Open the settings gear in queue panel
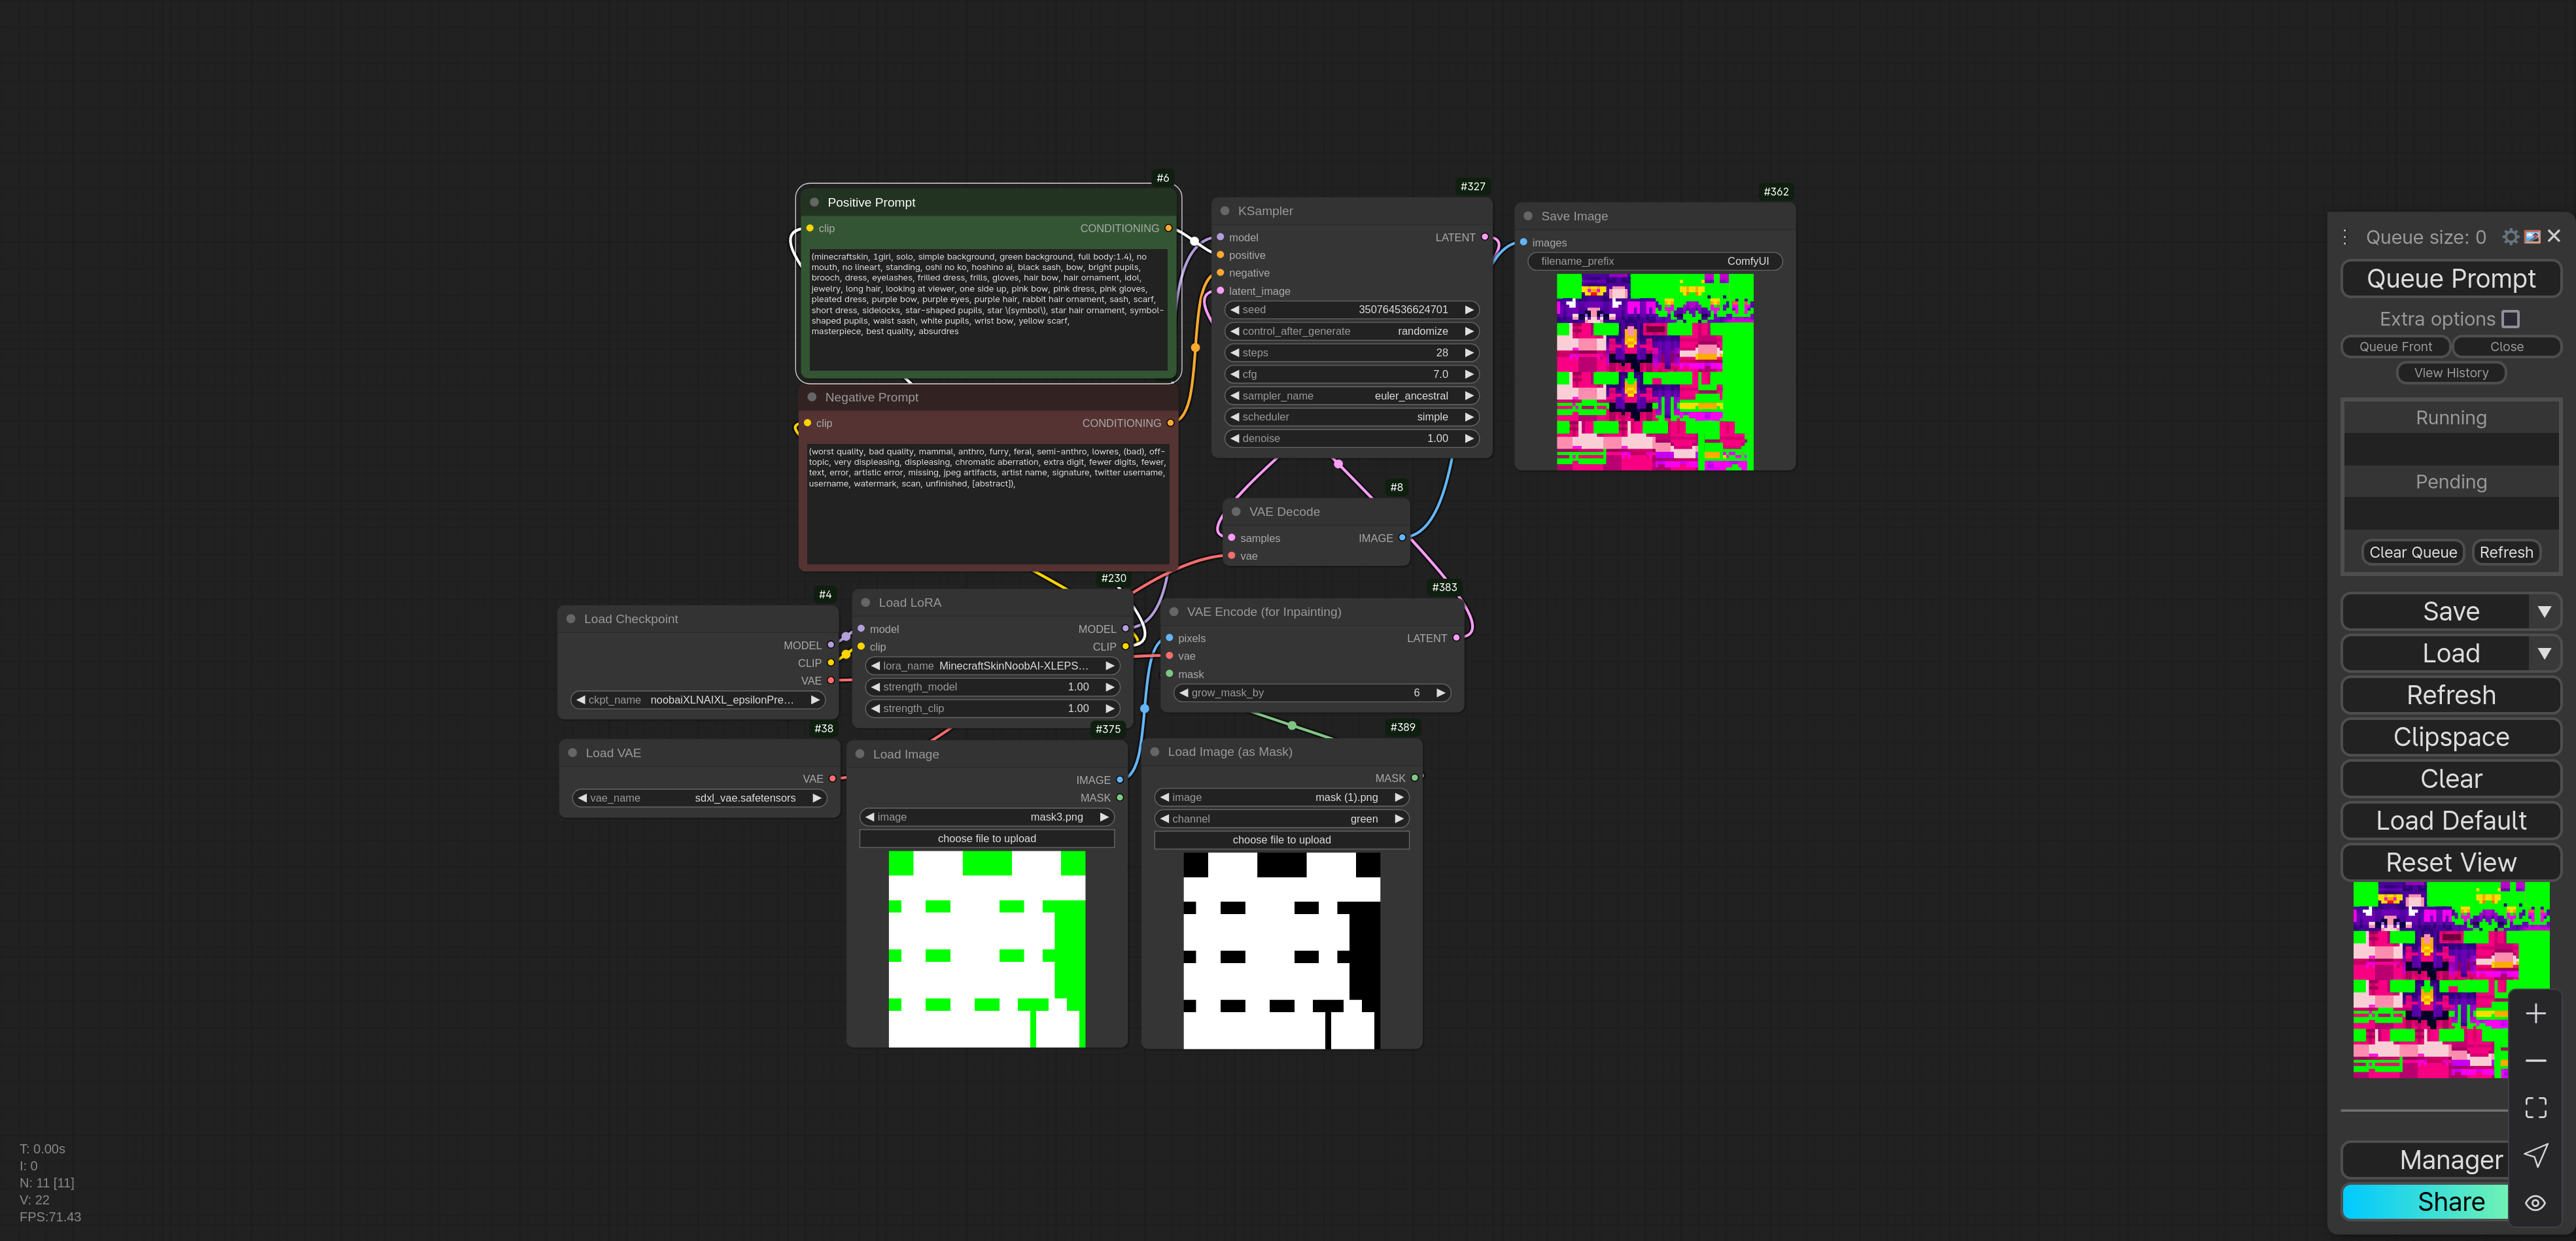The image size is (2576, 1241). [x=2510, y=237]
